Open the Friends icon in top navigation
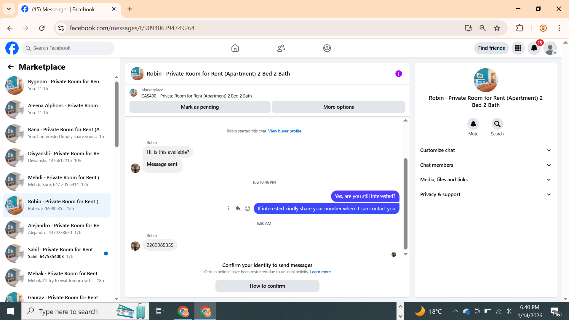The width and height of the screenshot is (569, 320). click(281, 48)
